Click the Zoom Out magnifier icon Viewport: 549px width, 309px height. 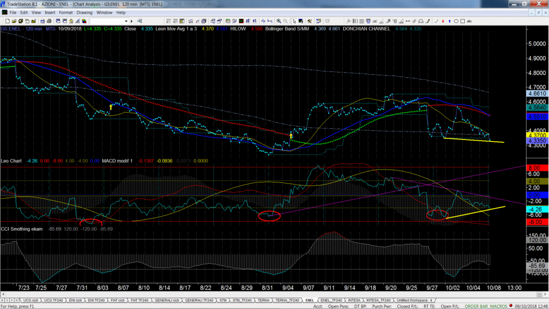click(x=285, y=21)
